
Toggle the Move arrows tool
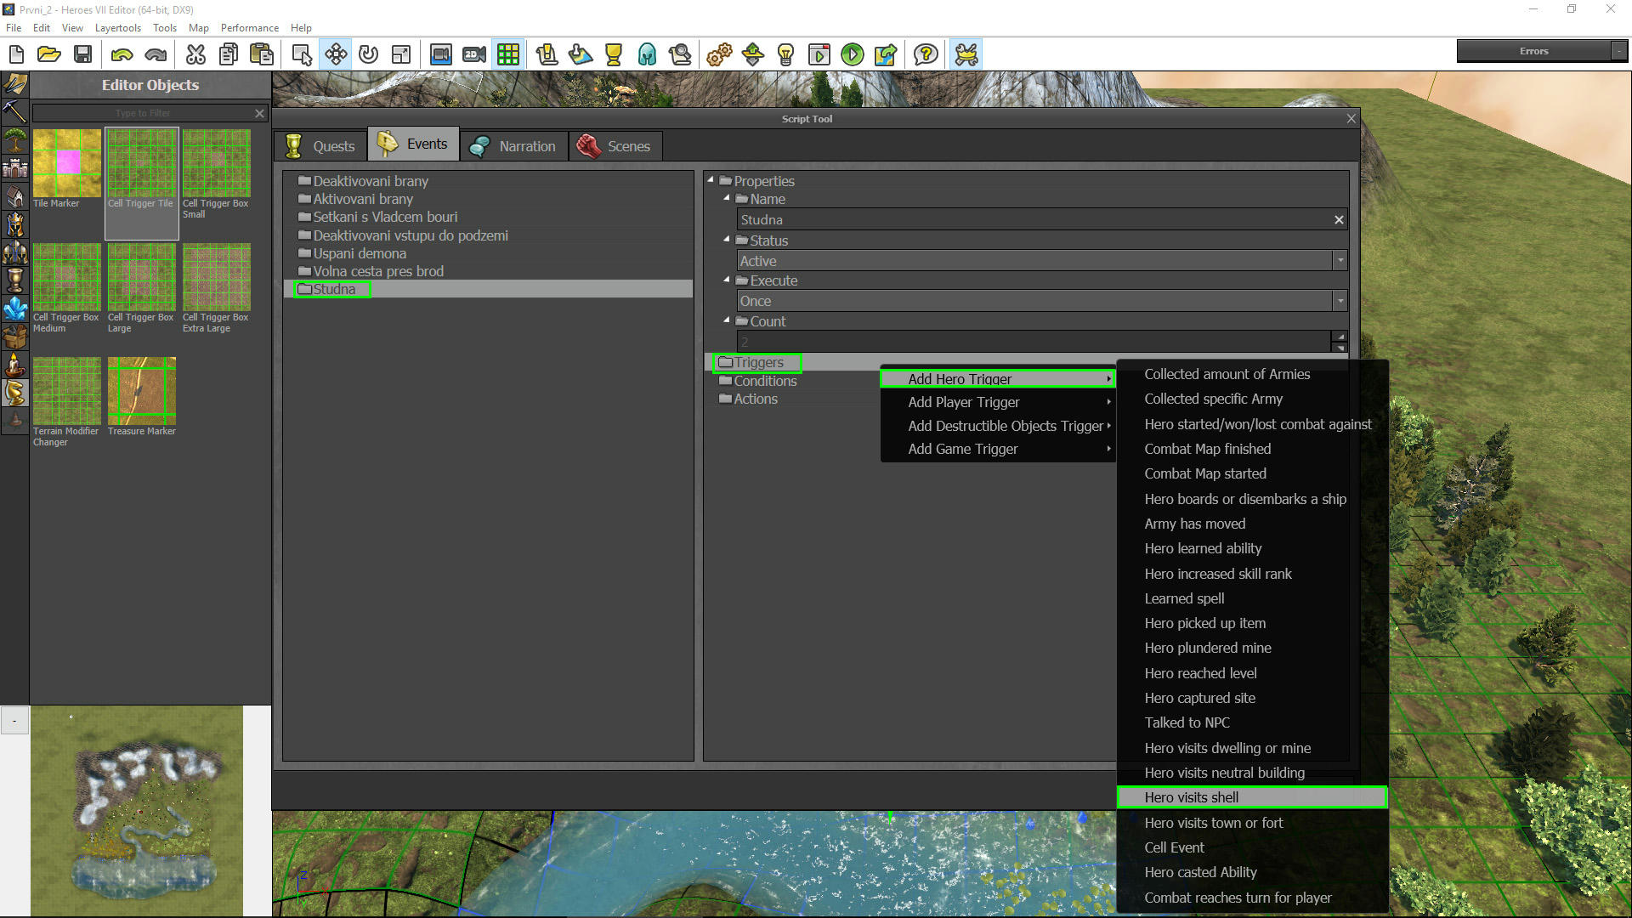click(x=336, y=55)
